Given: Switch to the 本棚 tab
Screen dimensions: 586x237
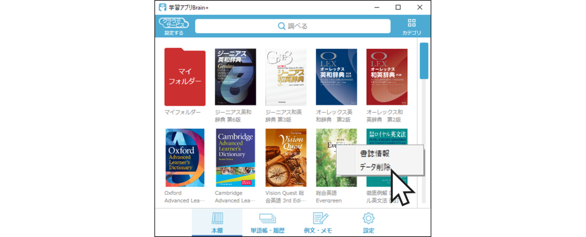Looking at the screenshot, I should pyautogui.click(x=217, y=223).
